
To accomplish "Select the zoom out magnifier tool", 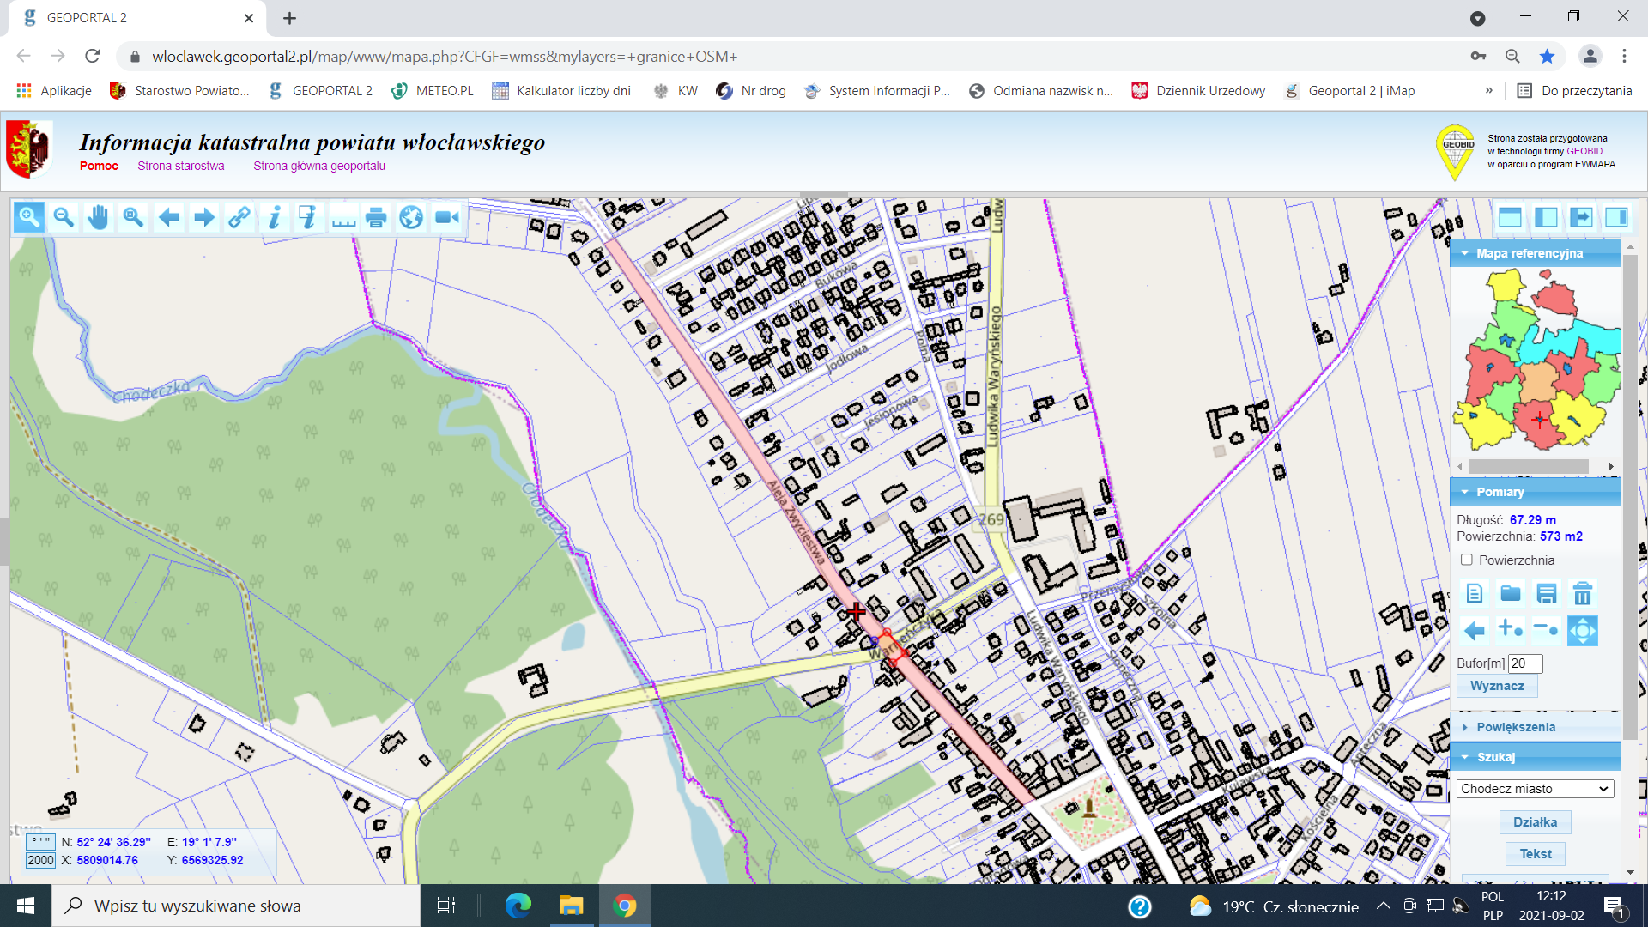I will [64, 218].
